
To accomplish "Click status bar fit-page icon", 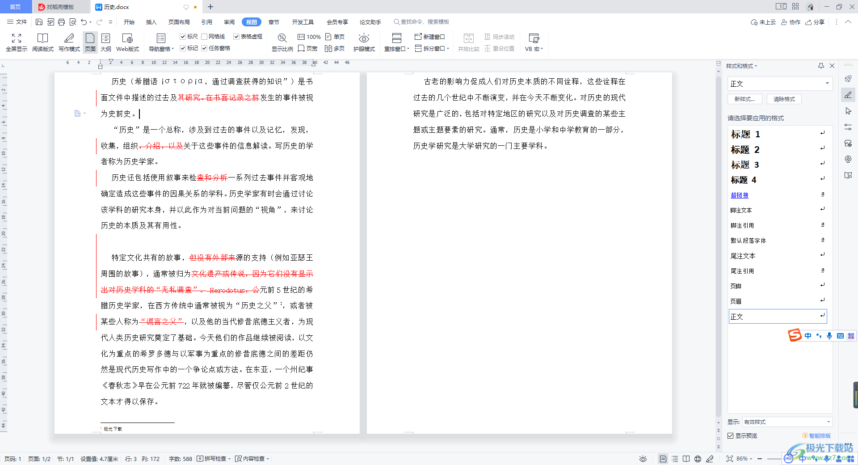I will tap(729, 459).
